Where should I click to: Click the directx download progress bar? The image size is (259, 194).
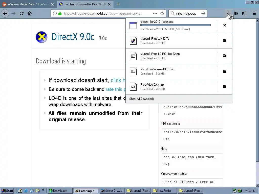[x=176, y=25]
